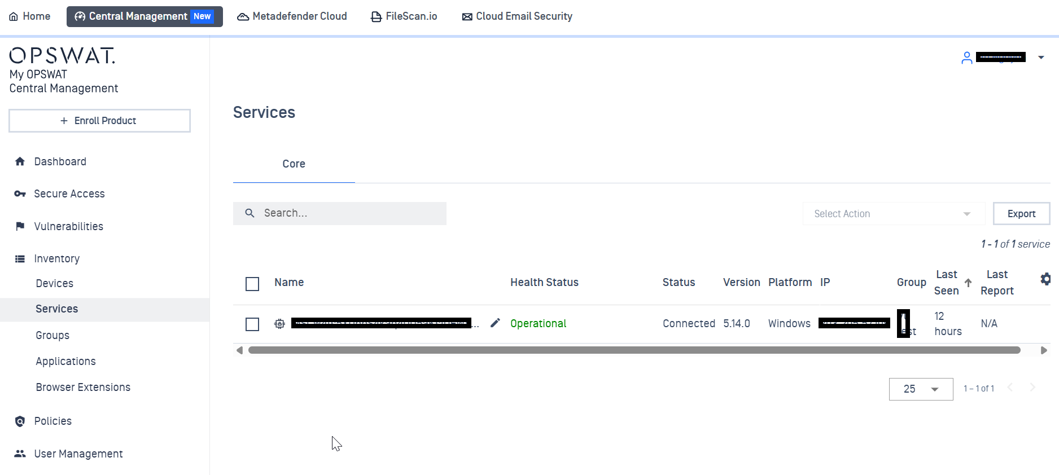Image resolution: width=1059 pixels, height=475 pixels.
Task: Open the Secure Access section
Action: pyautogui.click(x=69, y=194)
